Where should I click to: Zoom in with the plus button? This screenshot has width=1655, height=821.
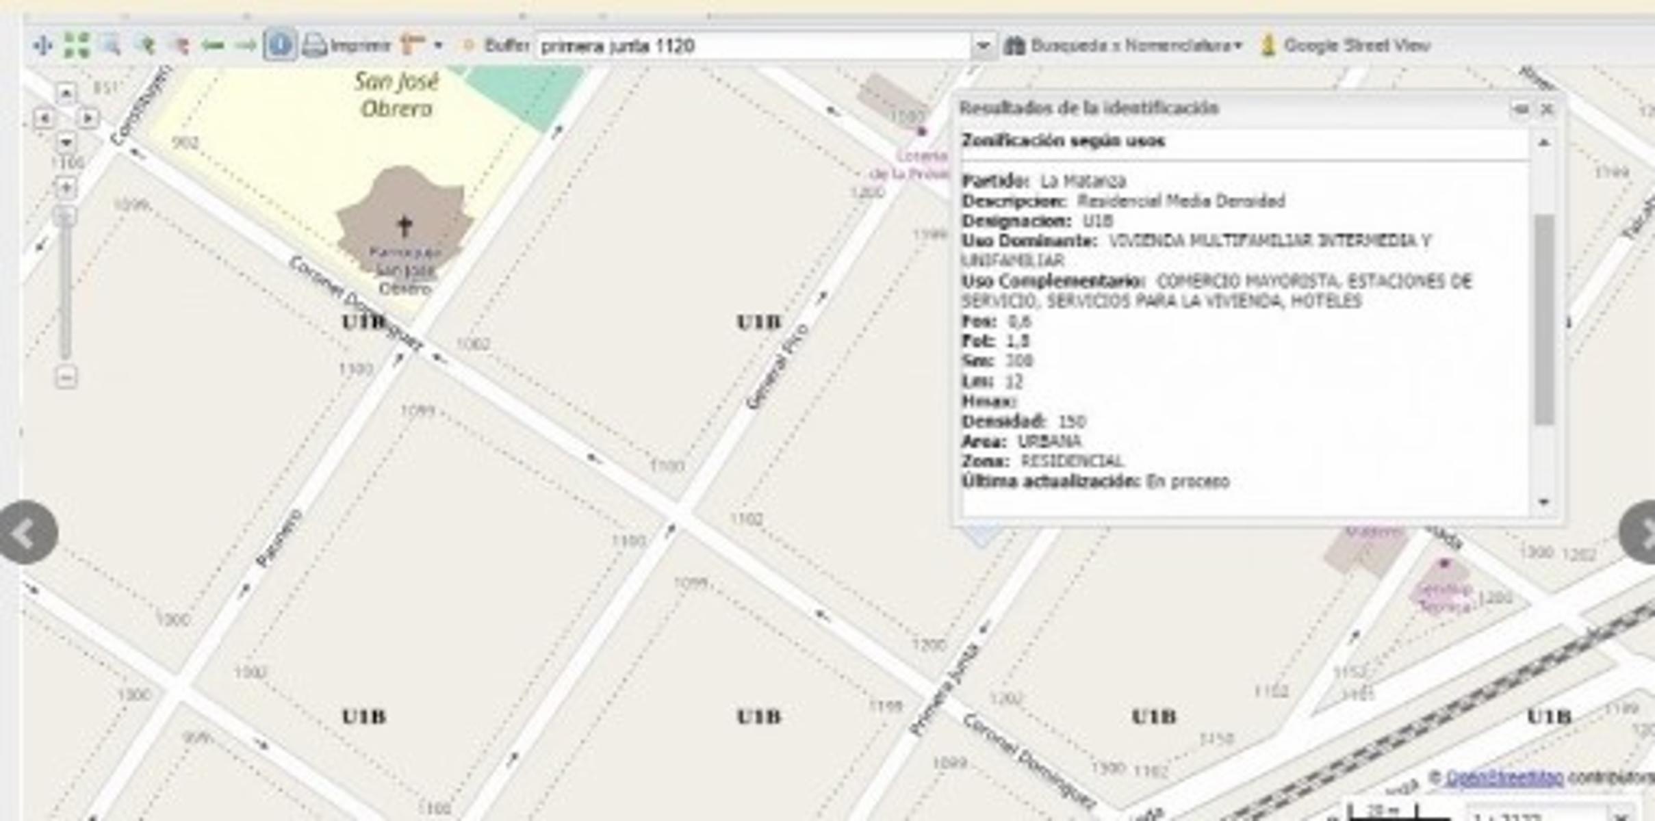click(x=66, y=187)
